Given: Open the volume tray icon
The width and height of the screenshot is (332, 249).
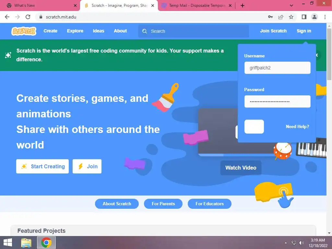Looking at the screenshot, I should click(302, 243).
